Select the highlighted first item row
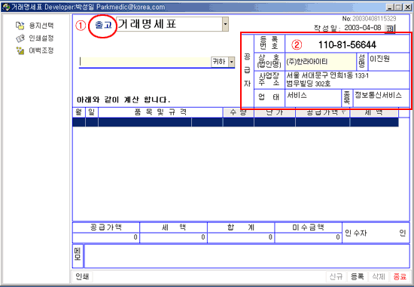414x287 pixels. [x=236, y=122]
